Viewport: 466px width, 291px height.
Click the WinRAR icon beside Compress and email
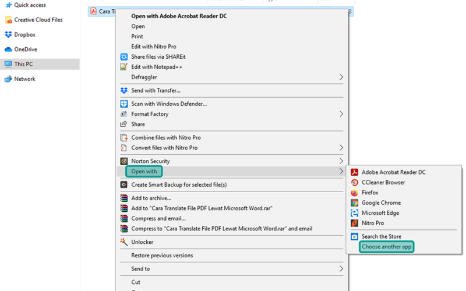(x=123, y=219)
